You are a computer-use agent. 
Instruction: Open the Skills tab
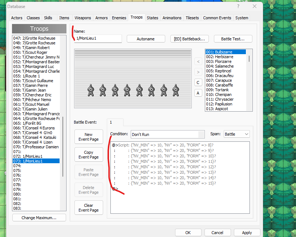tap(48, 18)
